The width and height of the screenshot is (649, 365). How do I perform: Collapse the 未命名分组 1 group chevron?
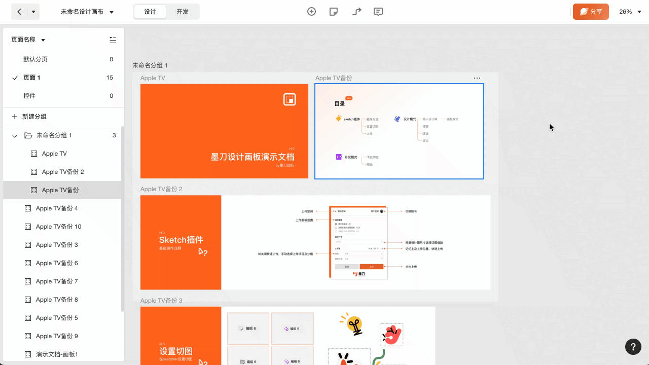(15, 136)
